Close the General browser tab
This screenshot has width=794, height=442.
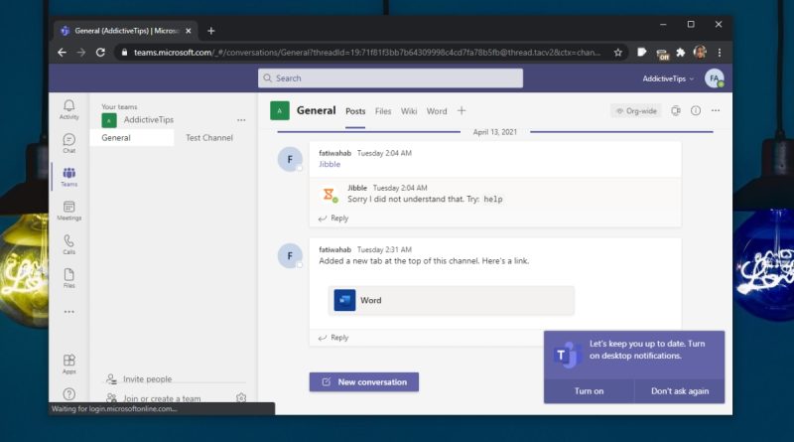pyautogui.click(x=189, y=31)
